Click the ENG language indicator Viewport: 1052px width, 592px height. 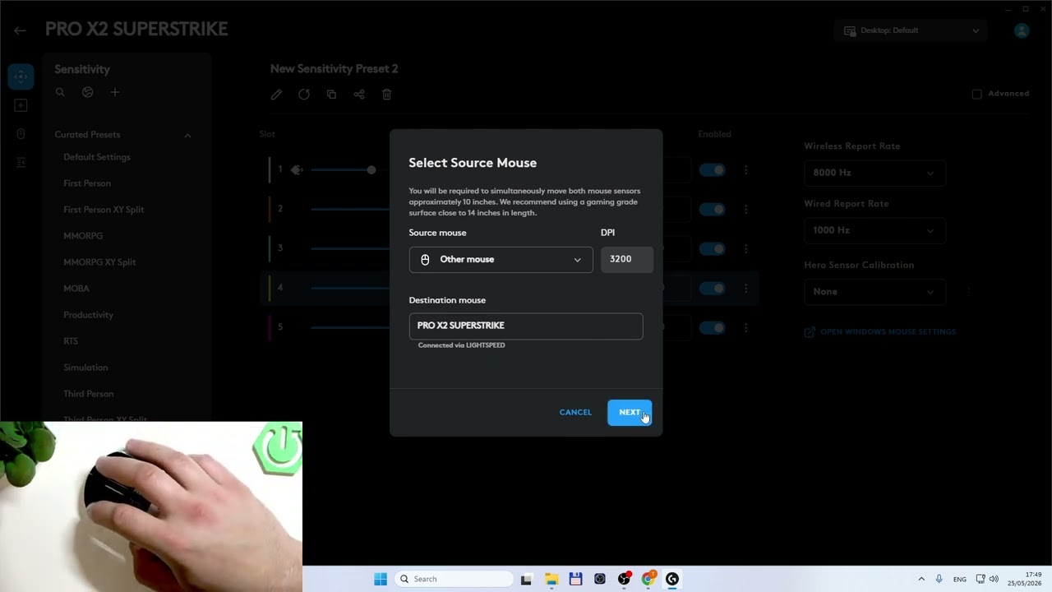pos(960,580)
